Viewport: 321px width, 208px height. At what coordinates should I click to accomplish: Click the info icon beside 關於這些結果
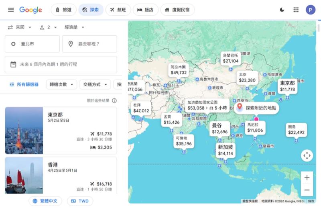point(114,101)
